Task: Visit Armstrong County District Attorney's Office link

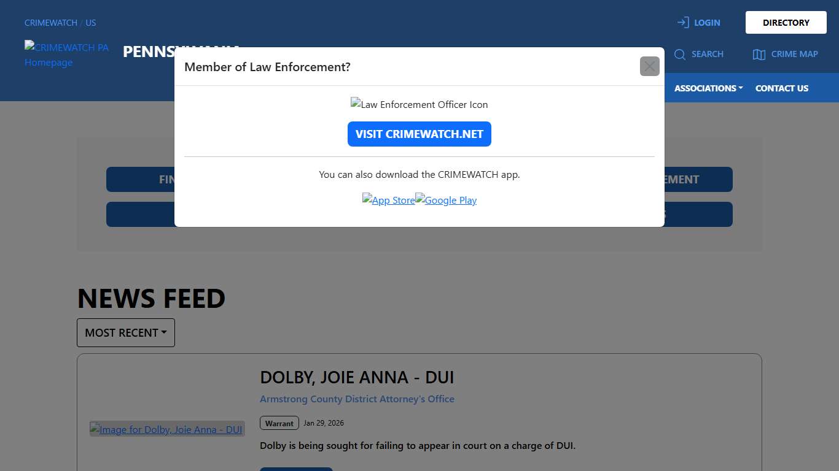Action: point(357,399)
